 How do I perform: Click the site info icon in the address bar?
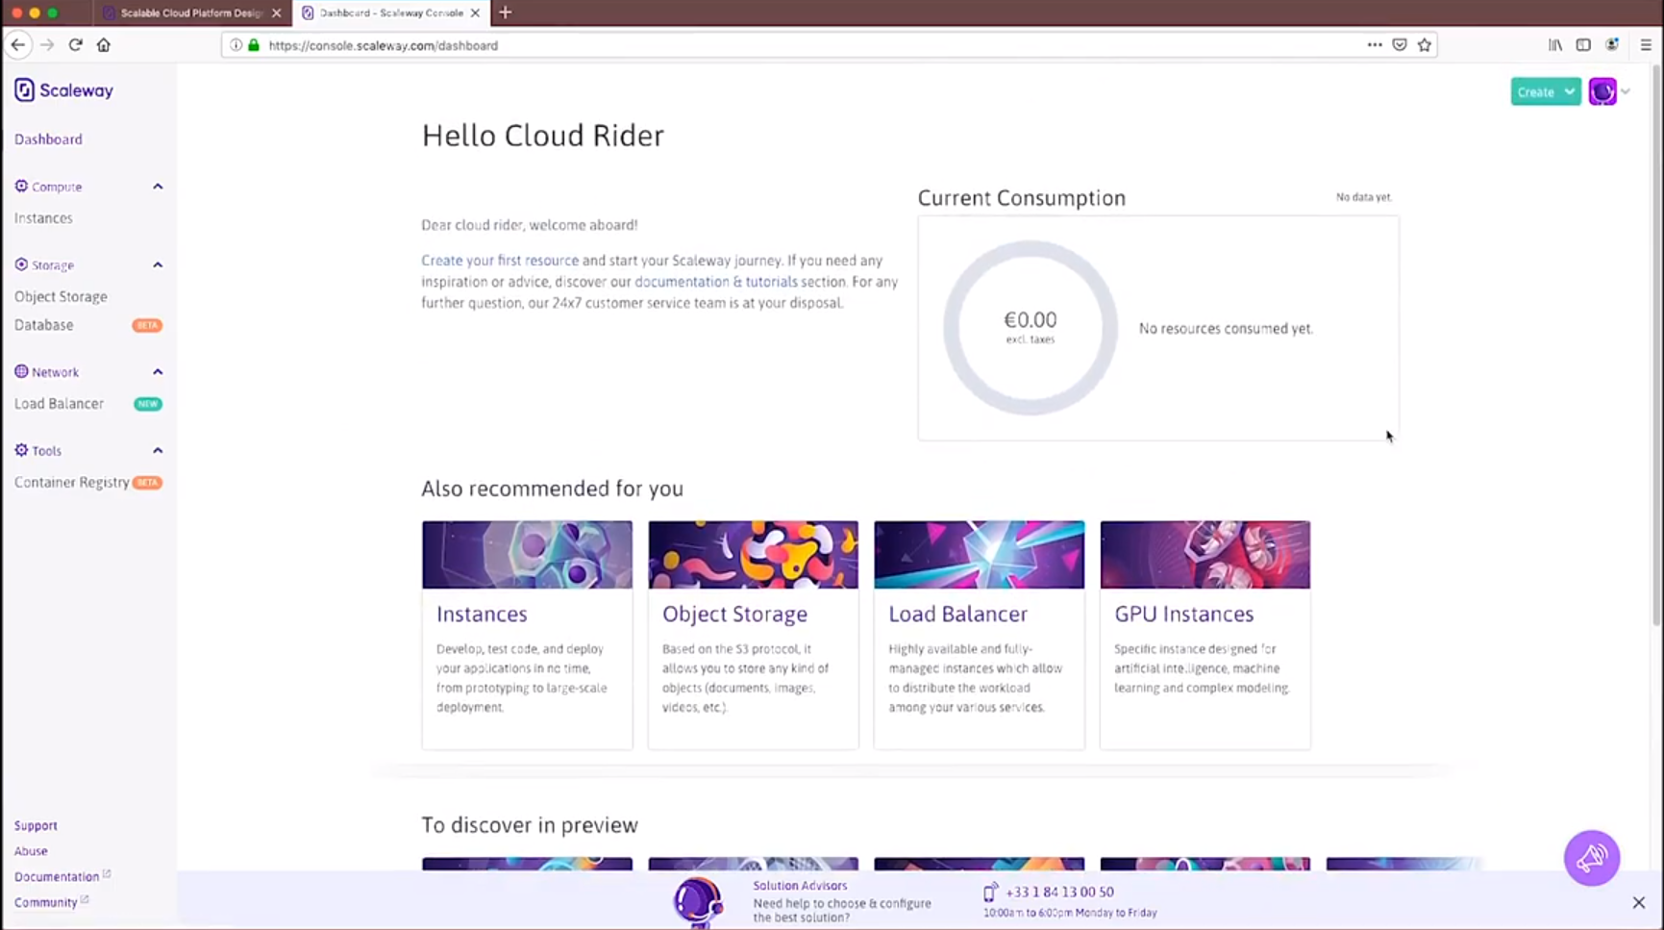point(236,45)
